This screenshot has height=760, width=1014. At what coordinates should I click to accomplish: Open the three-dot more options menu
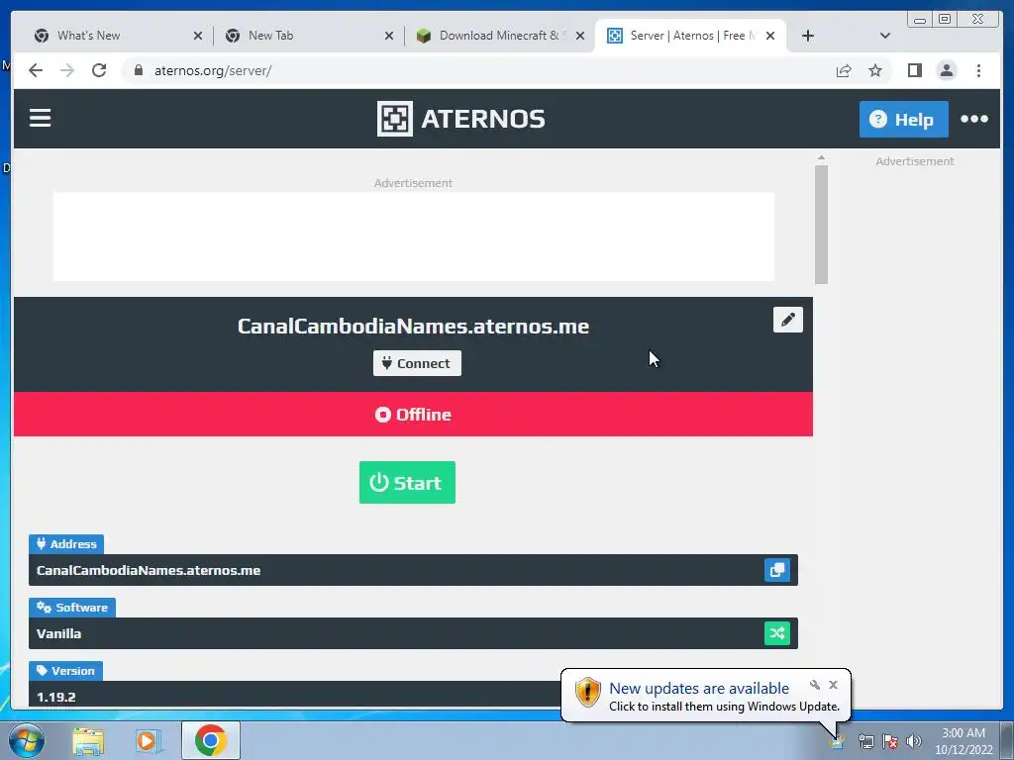click(974, 119)
